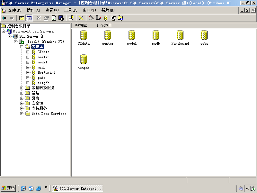The height and width of the screenshot is (193, 257).
Task: Collapse the Microsoft SQL Servers node
Action: point(4,31)
